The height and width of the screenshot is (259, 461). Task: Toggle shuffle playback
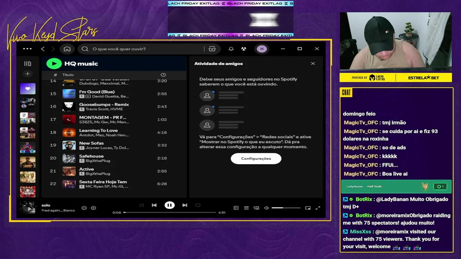pos(141,205)
